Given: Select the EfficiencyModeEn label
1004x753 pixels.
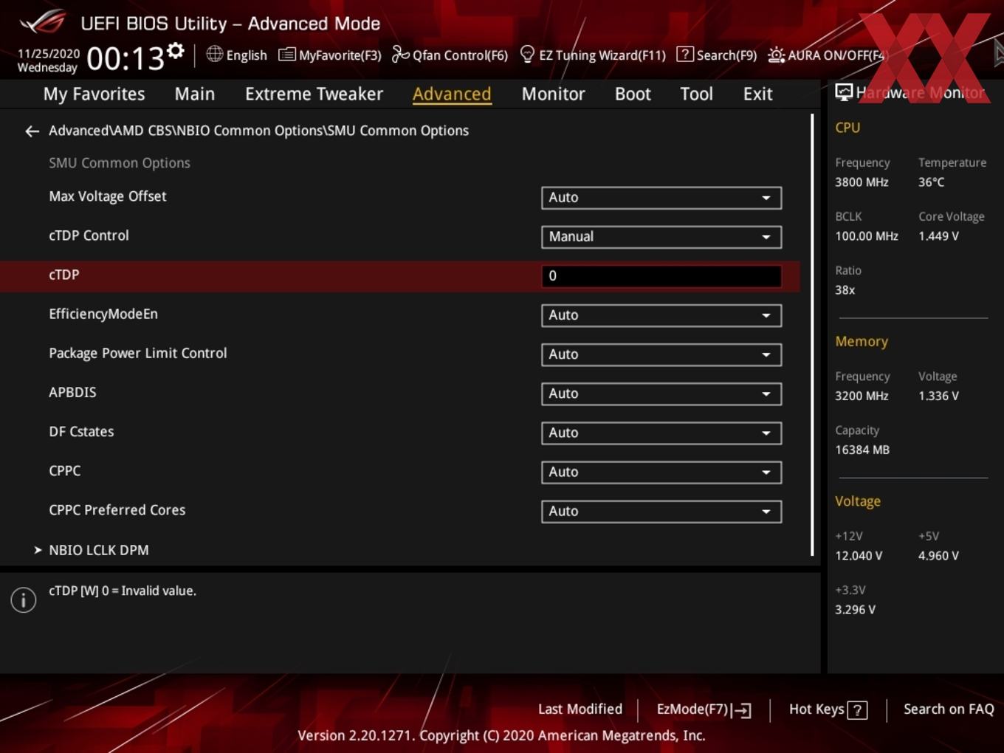Looking at the screenshot, I should [103, 314].
